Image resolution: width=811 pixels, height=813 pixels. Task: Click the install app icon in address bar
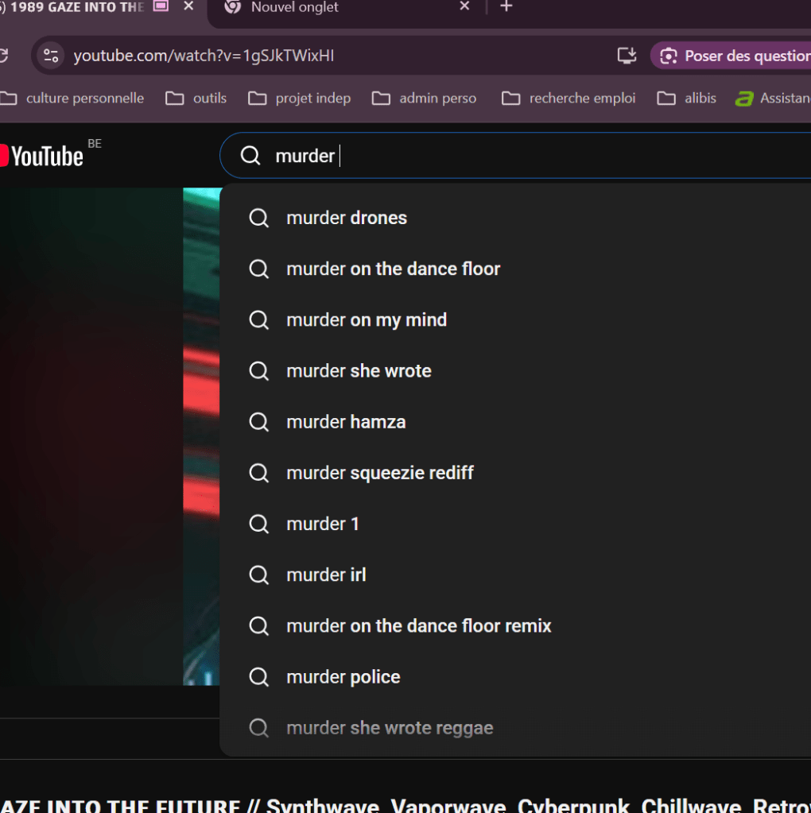pyautogui.click(x=627, y=56)
